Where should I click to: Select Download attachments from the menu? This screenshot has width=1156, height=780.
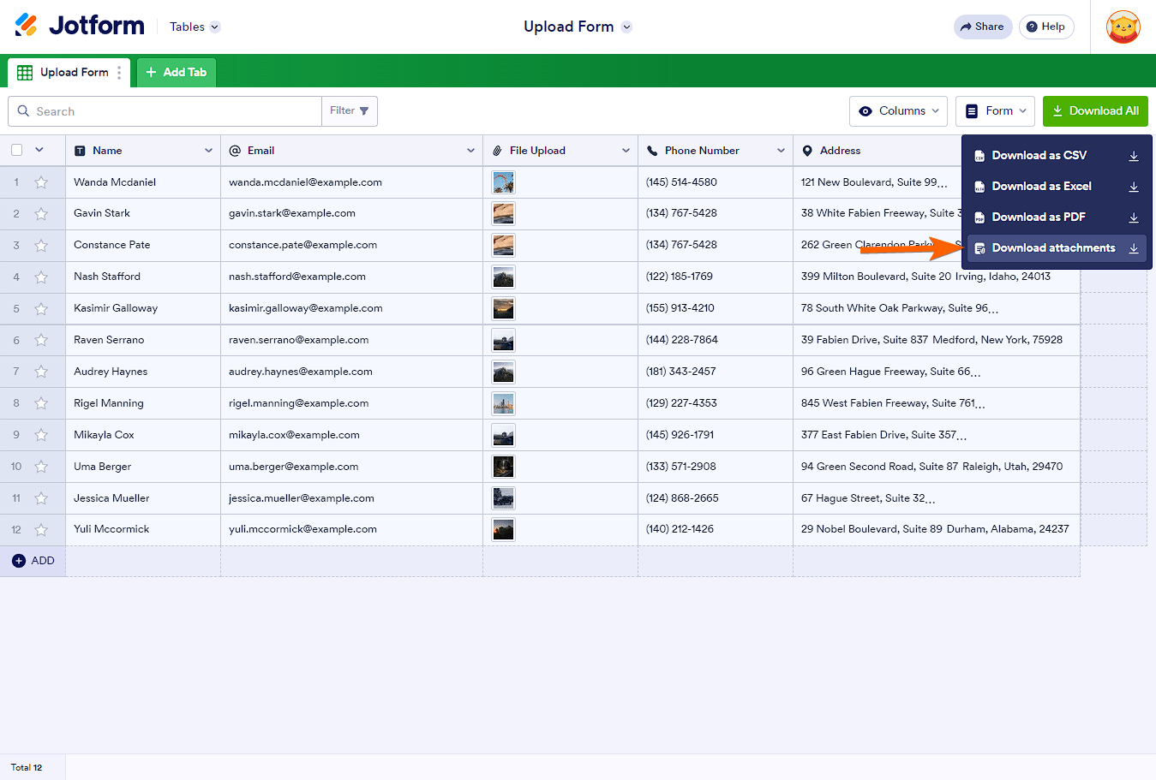[1053, 248]
